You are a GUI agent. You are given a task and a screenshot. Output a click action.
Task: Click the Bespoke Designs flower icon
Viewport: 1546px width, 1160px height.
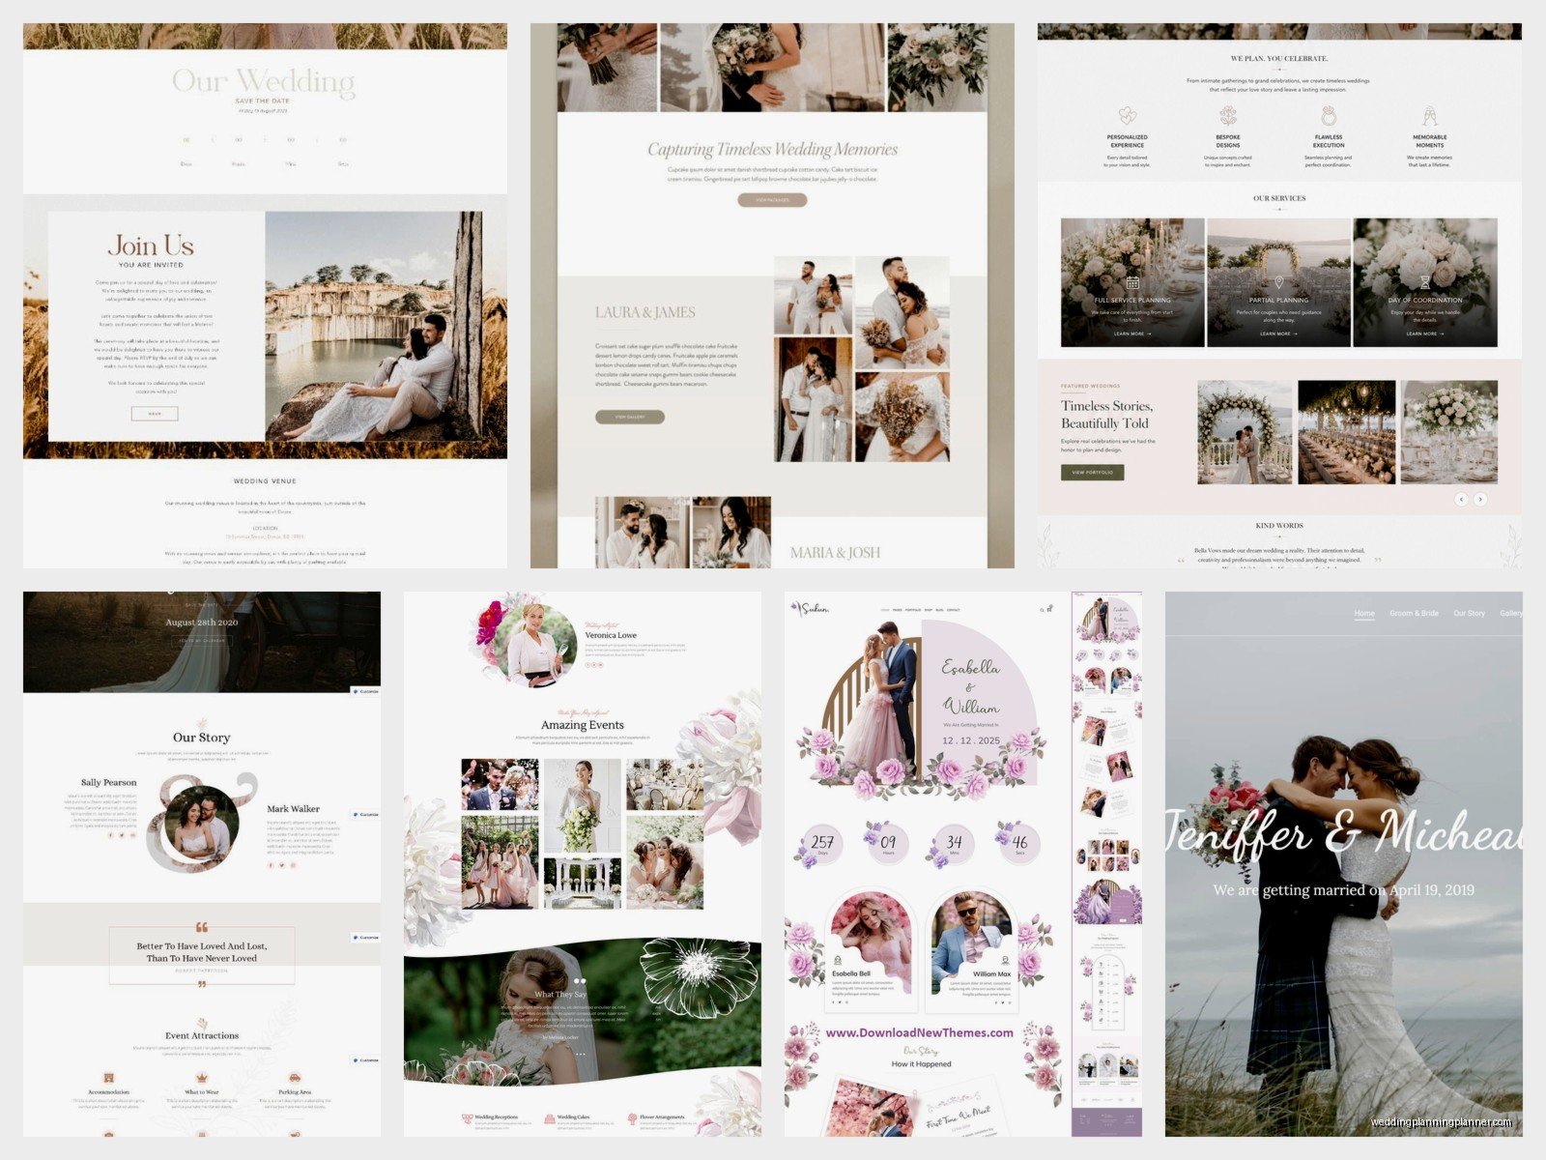[1228, 116]
